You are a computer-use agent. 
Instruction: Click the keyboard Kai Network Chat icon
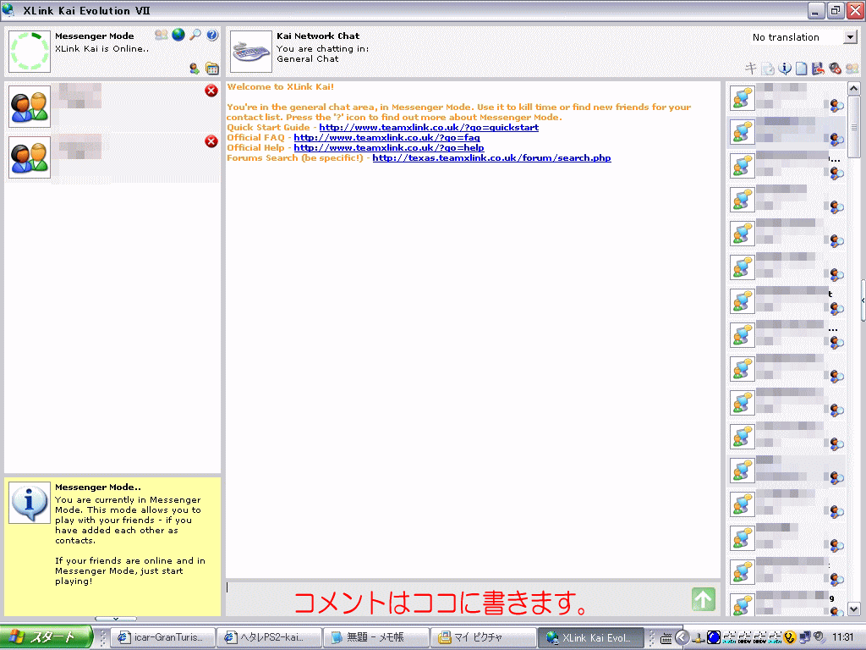pyautogui.click(x=250, y=52)
